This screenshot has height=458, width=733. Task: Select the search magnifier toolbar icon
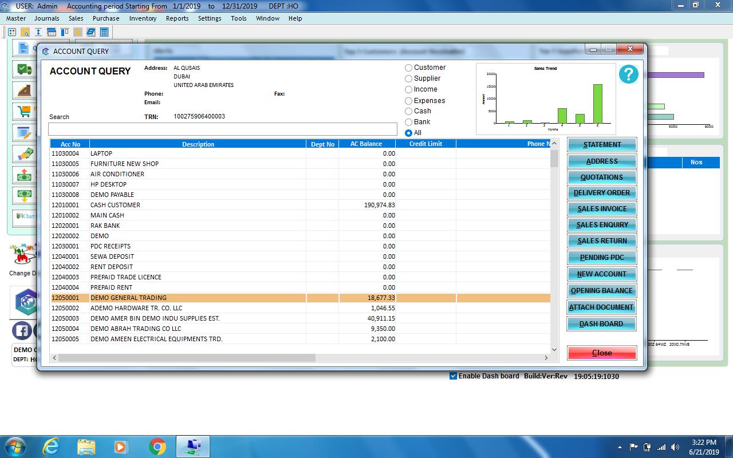(25, 32)
